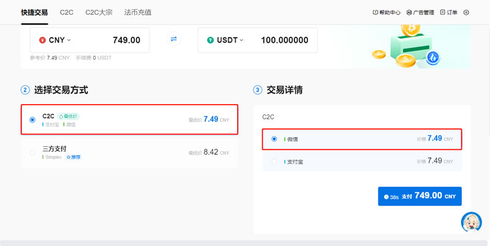Screen dimensions: 490x246
Task: Click the green USDT coin icon
Action: pos(211,40)
